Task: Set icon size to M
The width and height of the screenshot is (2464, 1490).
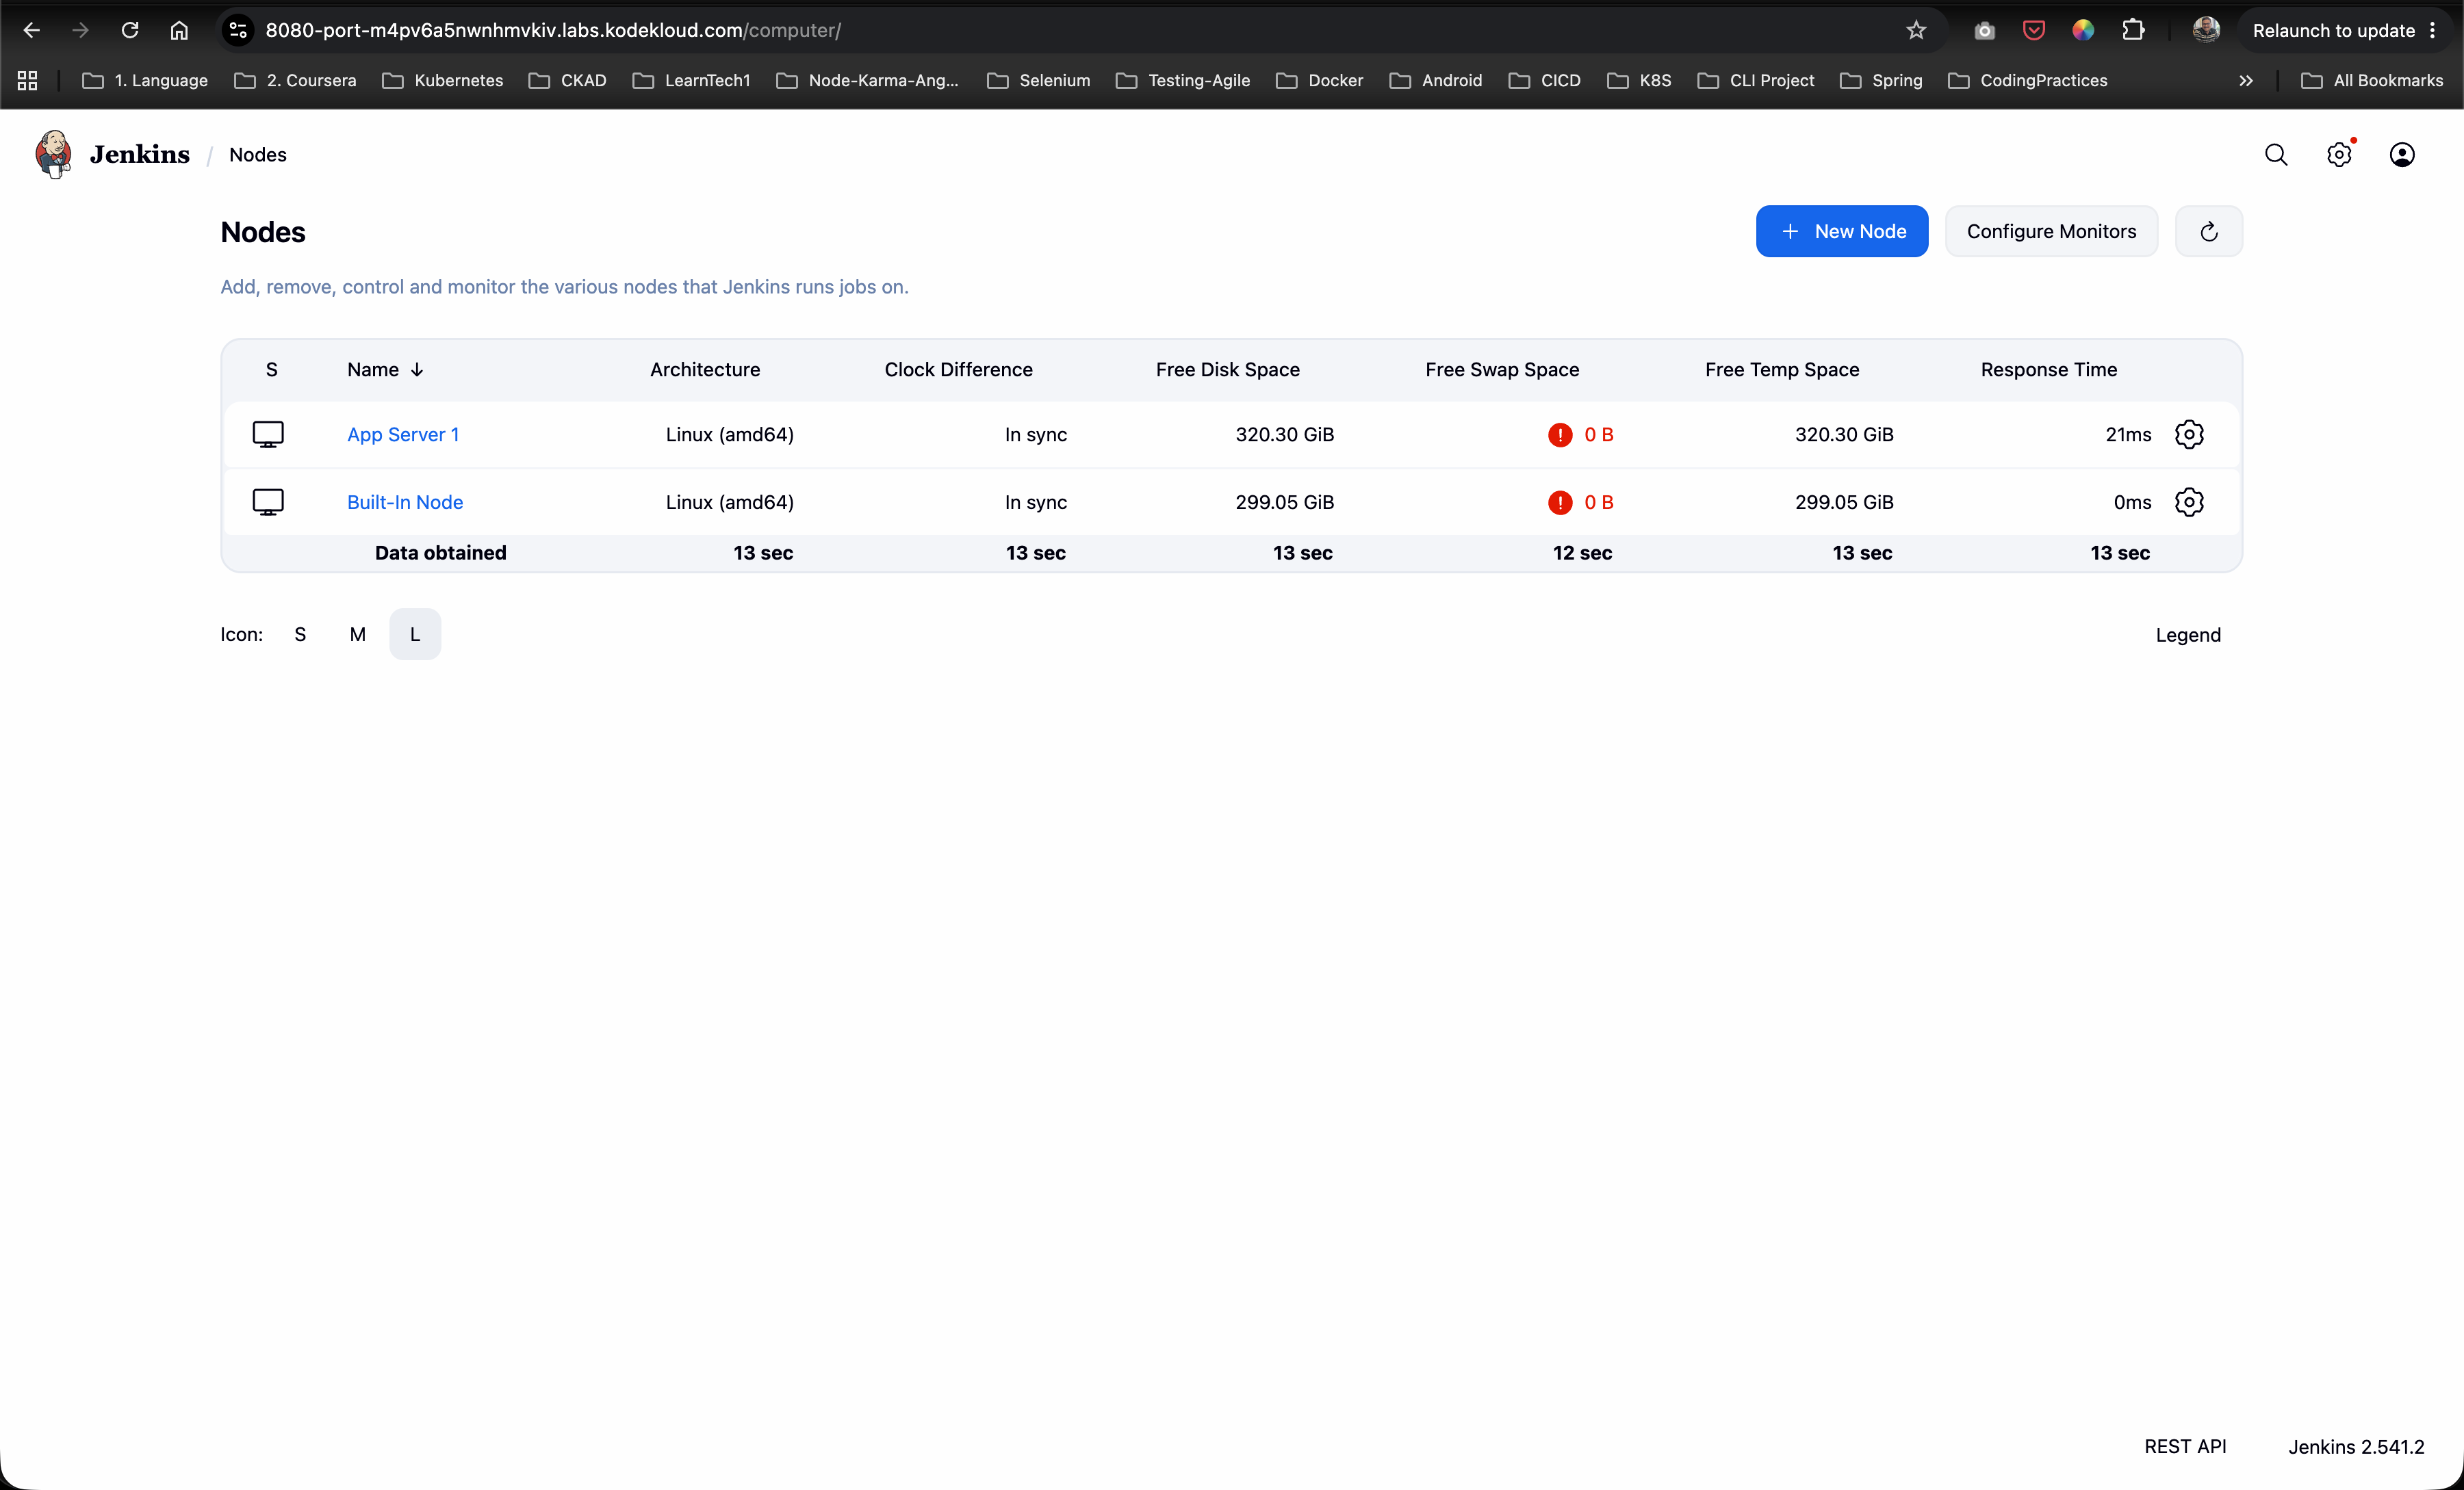Action: (358, 635)
